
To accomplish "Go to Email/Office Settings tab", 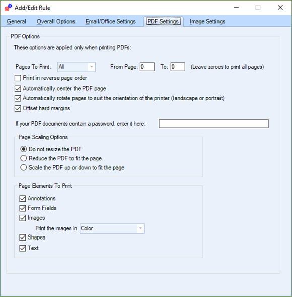I will [110, 21].
